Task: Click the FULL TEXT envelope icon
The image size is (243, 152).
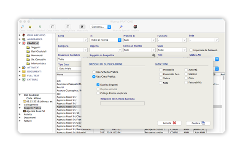Action: (24, 76)
